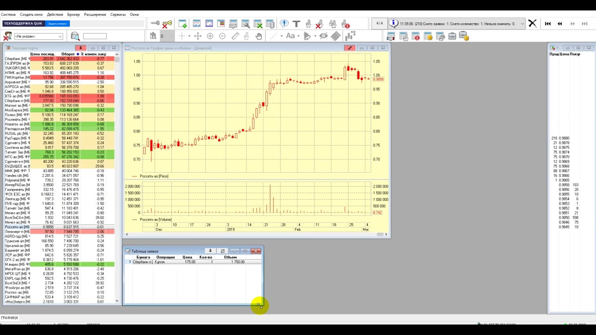Select the hand pan tool
The image size is (596, 335).
(x=259, y=36)
